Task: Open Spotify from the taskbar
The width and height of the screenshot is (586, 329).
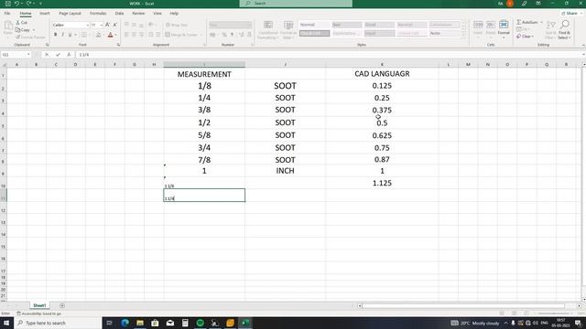Action: point(200,323)
